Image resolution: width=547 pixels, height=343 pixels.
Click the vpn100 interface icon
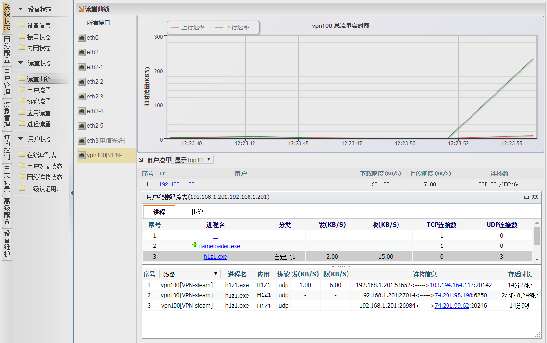coord(82,155)
